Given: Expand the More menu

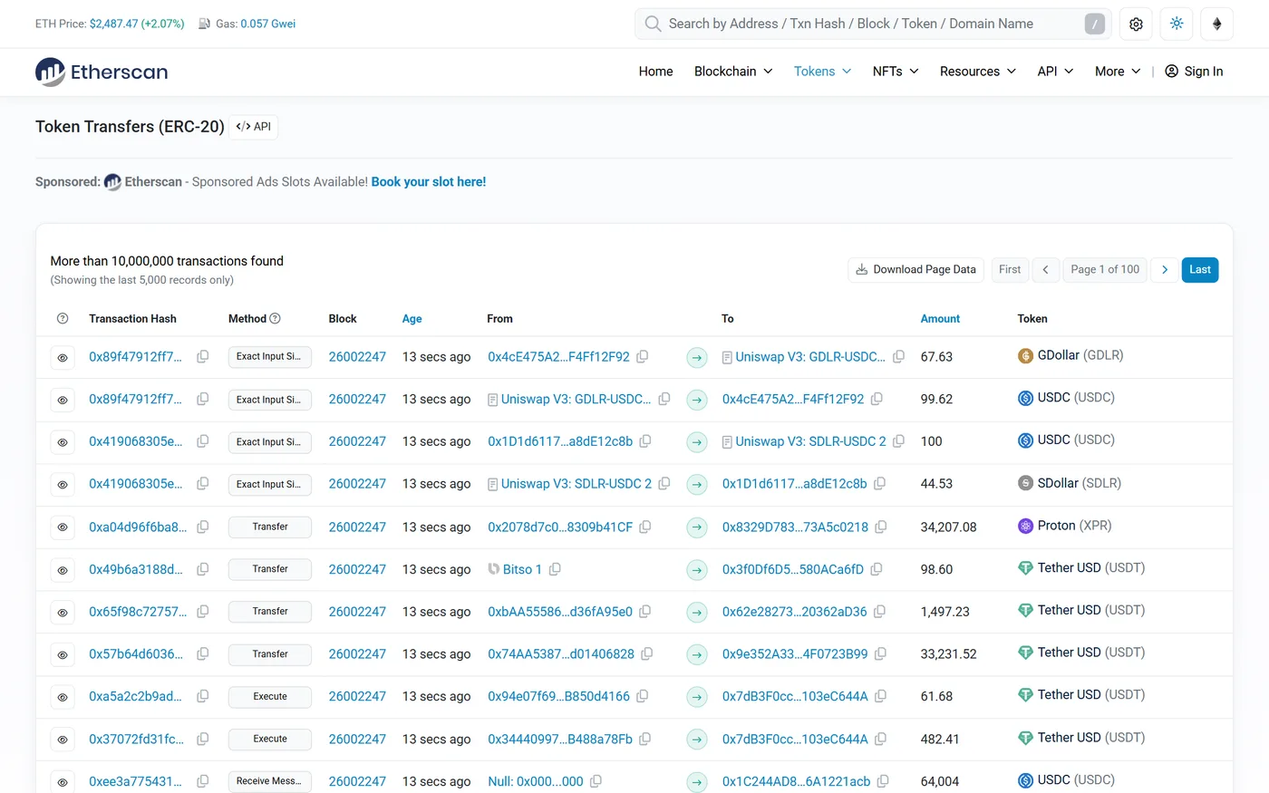Looking at the screenshot, I should point(1118,72).
